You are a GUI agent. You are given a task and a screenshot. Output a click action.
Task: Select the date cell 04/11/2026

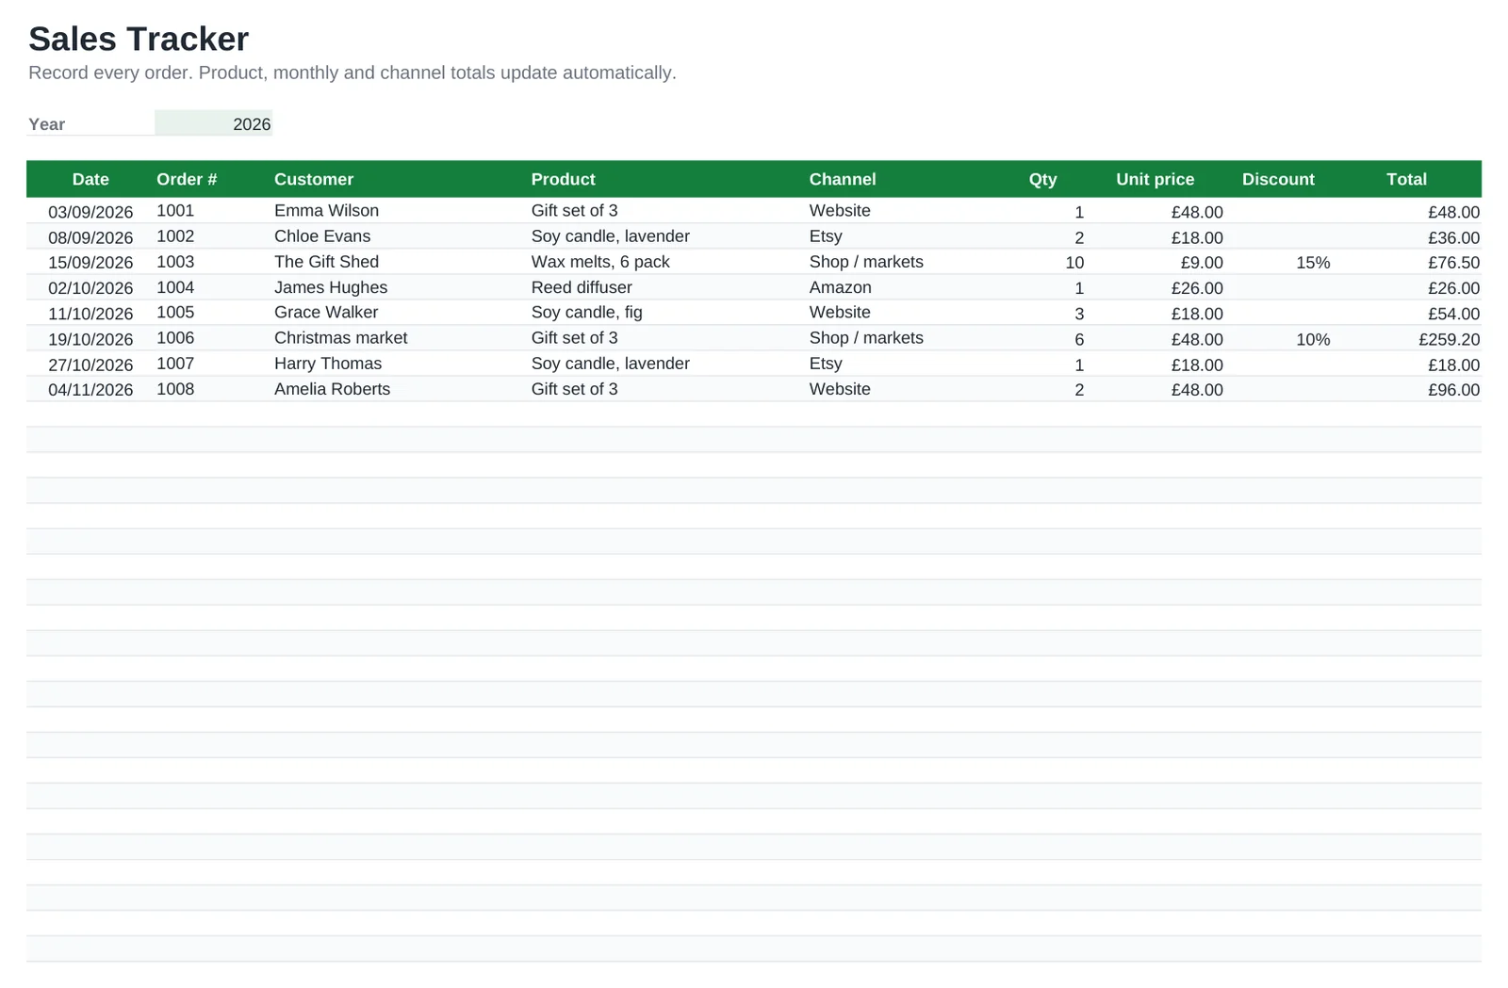click(x=90, y=390)
